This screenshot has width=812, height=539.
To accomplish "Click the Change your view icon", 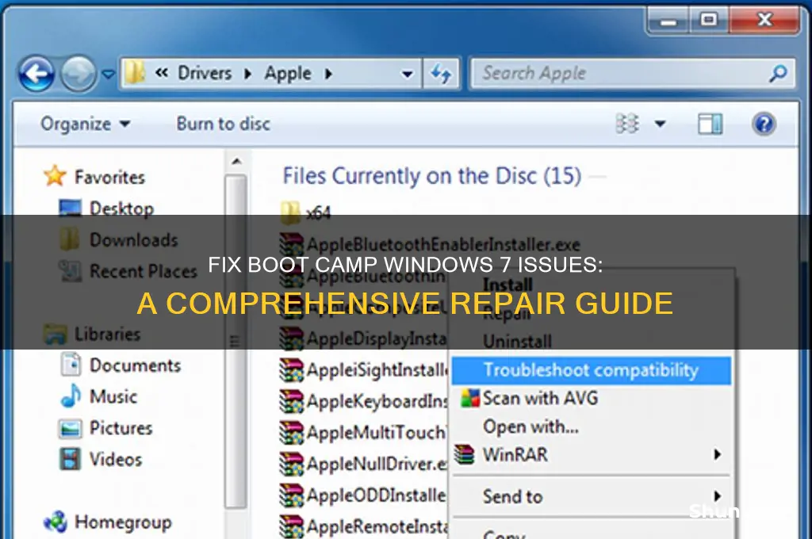I will (x=626, y=124).
